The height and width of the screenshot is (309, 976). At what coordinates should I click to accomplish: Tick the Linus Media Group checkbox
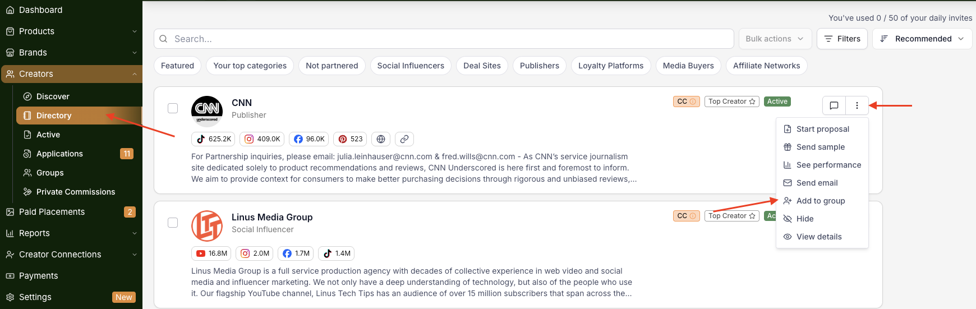(x=173, y=223)
